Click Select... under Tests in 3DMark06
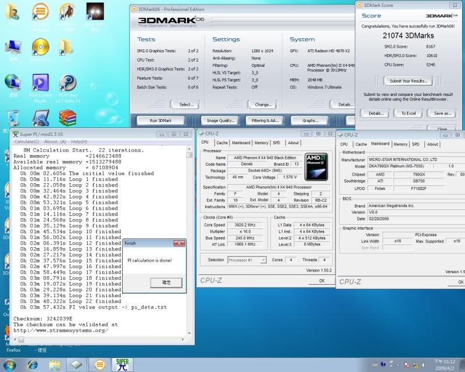This screenshot has width=465, height=372. pos(185,105)
